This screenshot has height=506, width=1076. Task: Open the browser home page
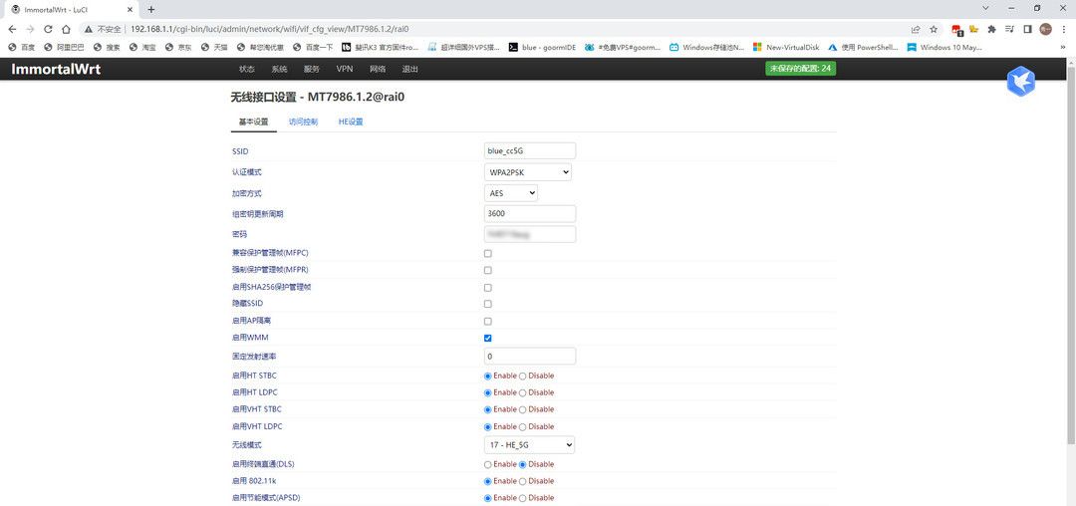coord(66,30)
